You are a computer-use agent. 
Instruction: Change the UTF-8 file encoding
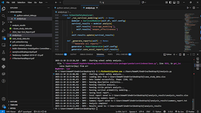click(142, 112)
